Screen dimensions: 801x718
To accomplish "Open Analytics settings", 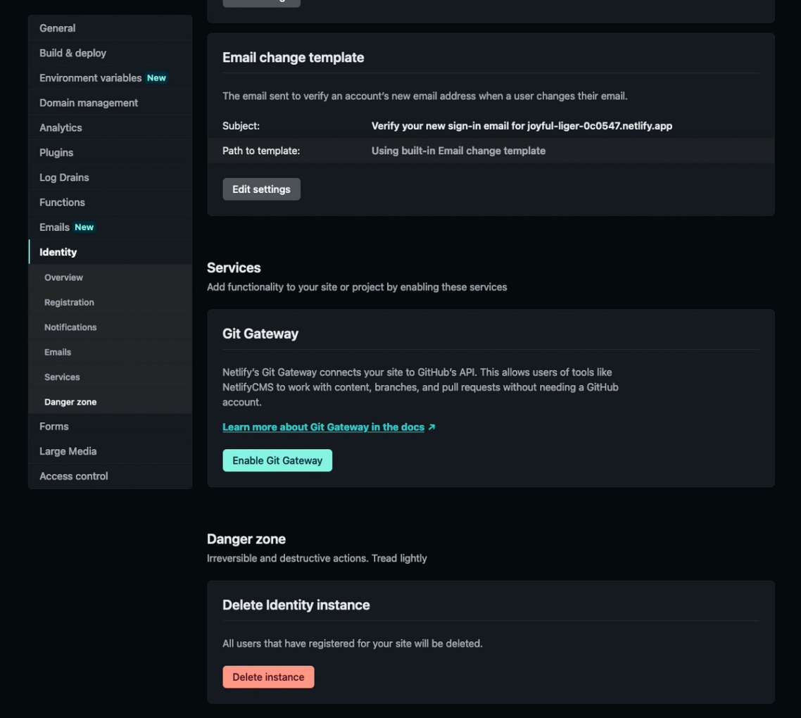I will pyautogui.click(x=110, y=127).
